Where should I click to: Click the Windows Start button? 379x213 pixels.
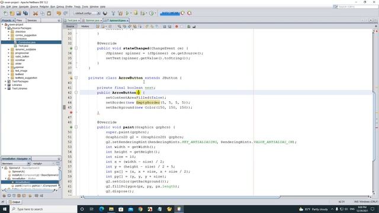click(5, 209)
